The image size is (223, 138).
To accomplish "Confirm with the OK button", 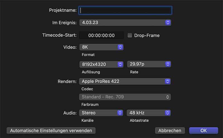I will tap(203, 130).
